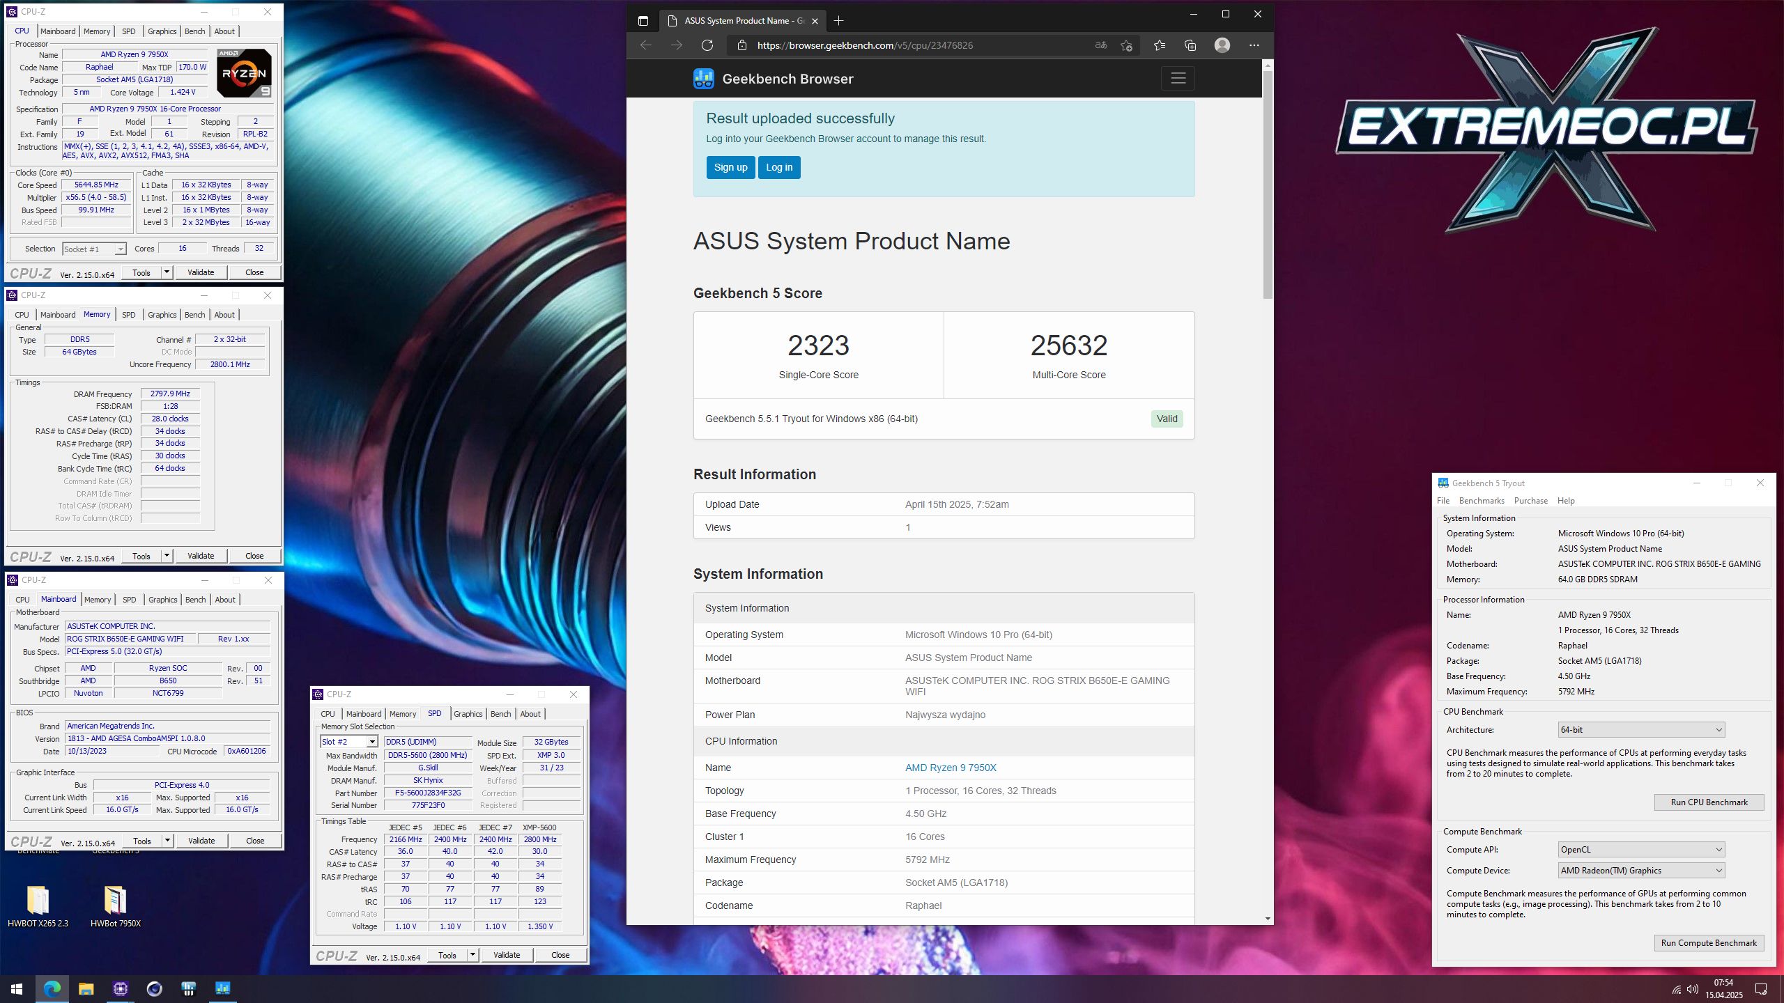Switch to Bench tab in CPU-Z CPU window

tap(194, 31)
